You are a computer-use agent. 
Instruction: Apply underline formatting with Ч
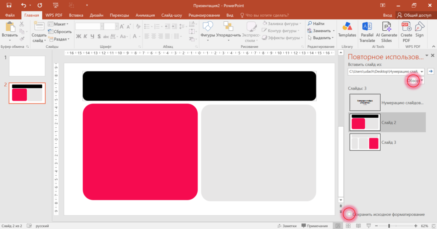point(92,37)
